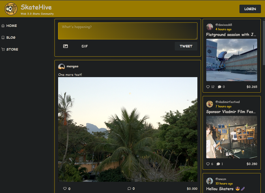Click the @davixesk8 avatar
This screenshot has height=193, width=265.
point(210,27)
